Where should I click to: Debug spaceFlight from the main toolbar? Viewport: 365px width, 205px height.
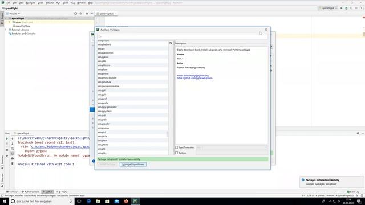tap(346, 8)
